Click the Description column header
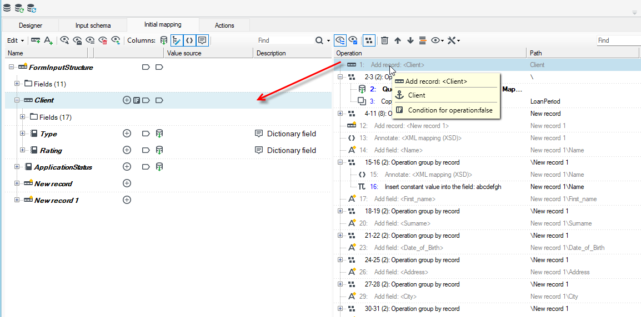Screen dimensions: 641x317 (292, 53)
